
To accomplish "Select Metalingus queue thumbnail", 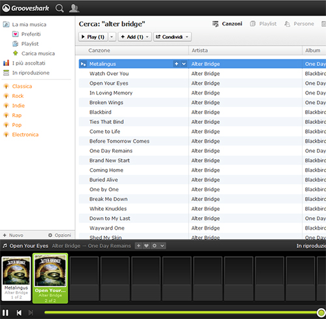I will pyautogui.click(x=16, y=279).
